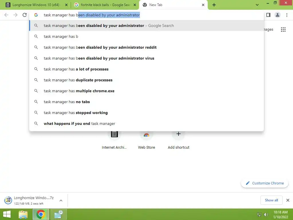This screenshot has height=220, width=293.
Task: Open the network tray icon
Action: point(259,214)
